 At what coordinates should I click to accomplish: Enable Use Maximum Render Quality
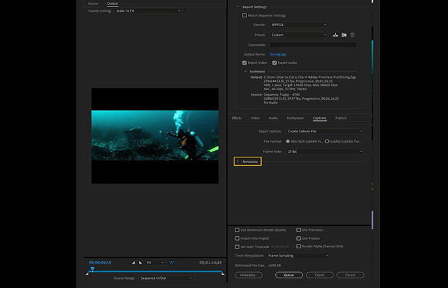[x=237, y=230]
